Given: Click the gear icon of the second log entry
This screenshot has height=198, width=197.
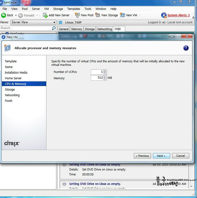Looking at the screenshot, I should click(64, 184).
